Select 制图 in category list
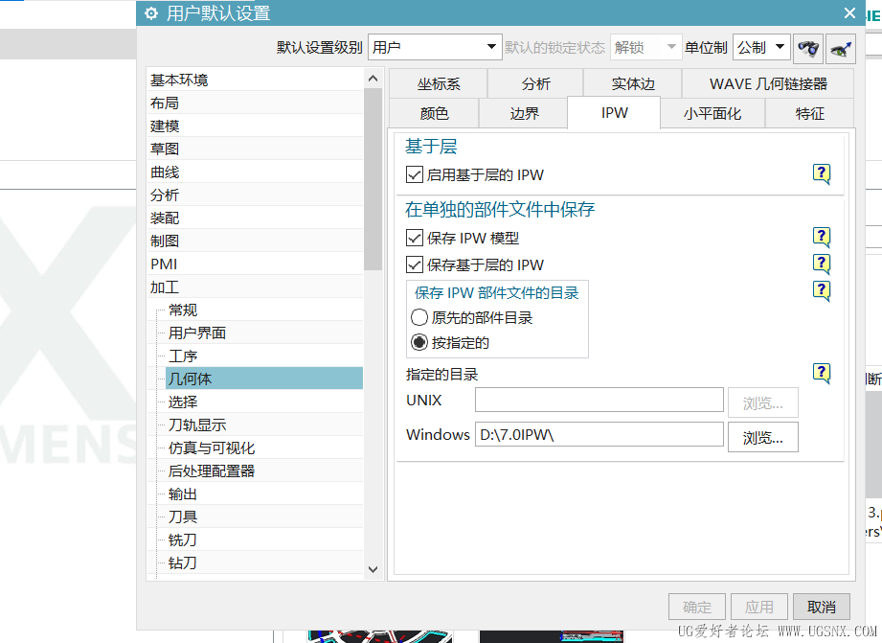 coord(256,241)
